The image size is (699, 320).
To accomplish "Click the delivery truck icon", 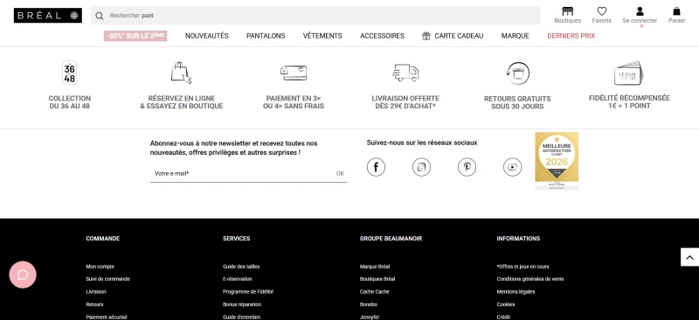I will click(x=405, y=73).
